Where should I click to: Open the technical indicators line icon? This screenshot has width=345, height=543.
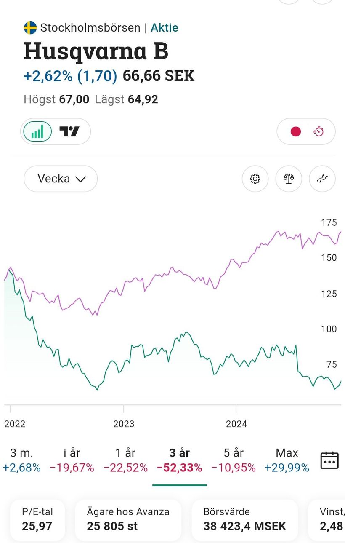tap(322, 179)
